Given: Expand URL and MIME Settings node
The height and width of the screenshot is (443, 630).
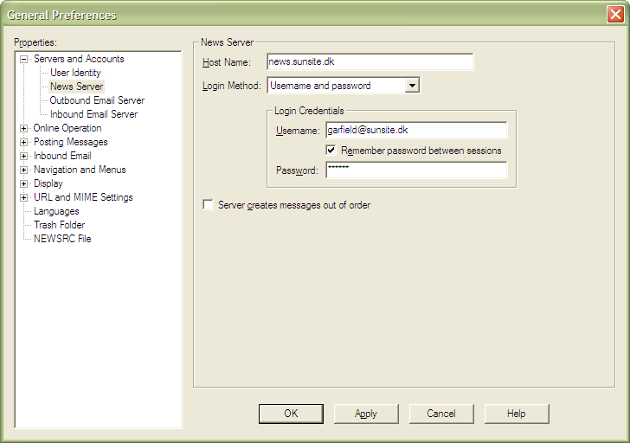Looking at the screenshot, I should point(24,197).
